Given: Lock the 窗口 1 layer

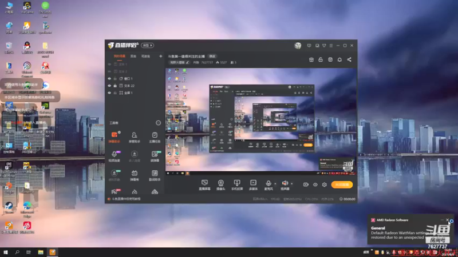Looking at the screenshot, I should point(115,79).
